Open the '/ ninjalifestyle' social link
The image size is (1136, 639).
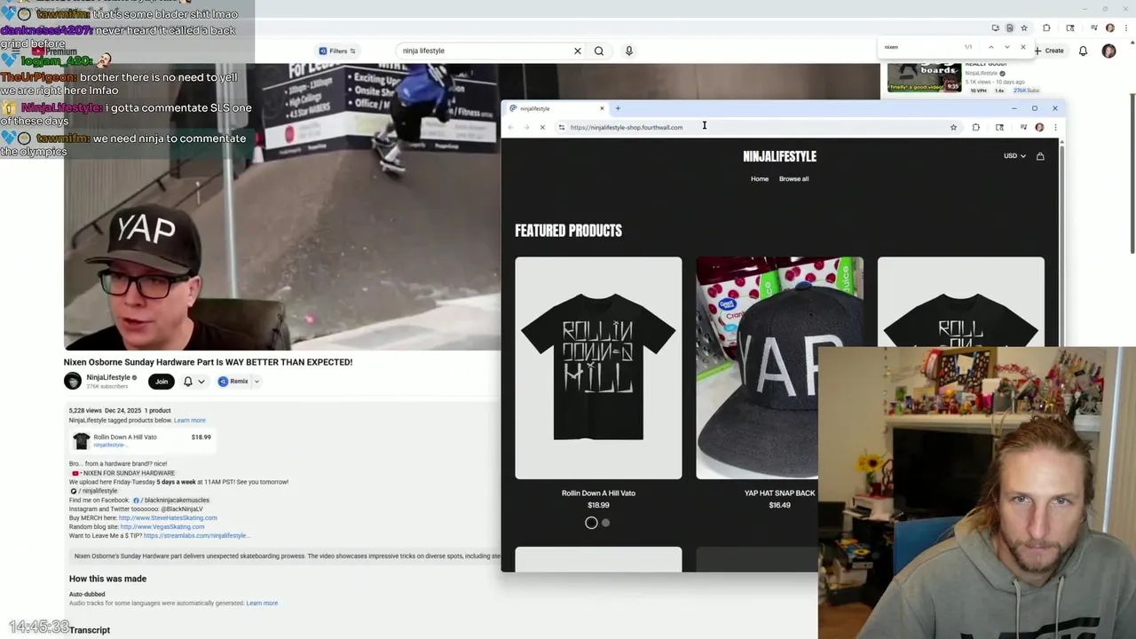94,491
